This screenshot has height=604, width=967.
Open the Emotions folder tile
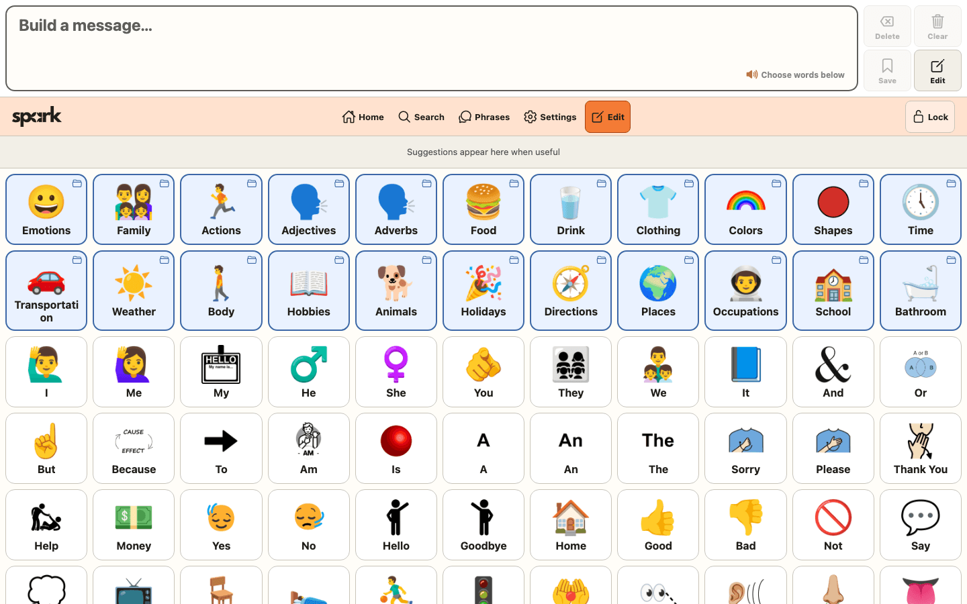point(46,209)
